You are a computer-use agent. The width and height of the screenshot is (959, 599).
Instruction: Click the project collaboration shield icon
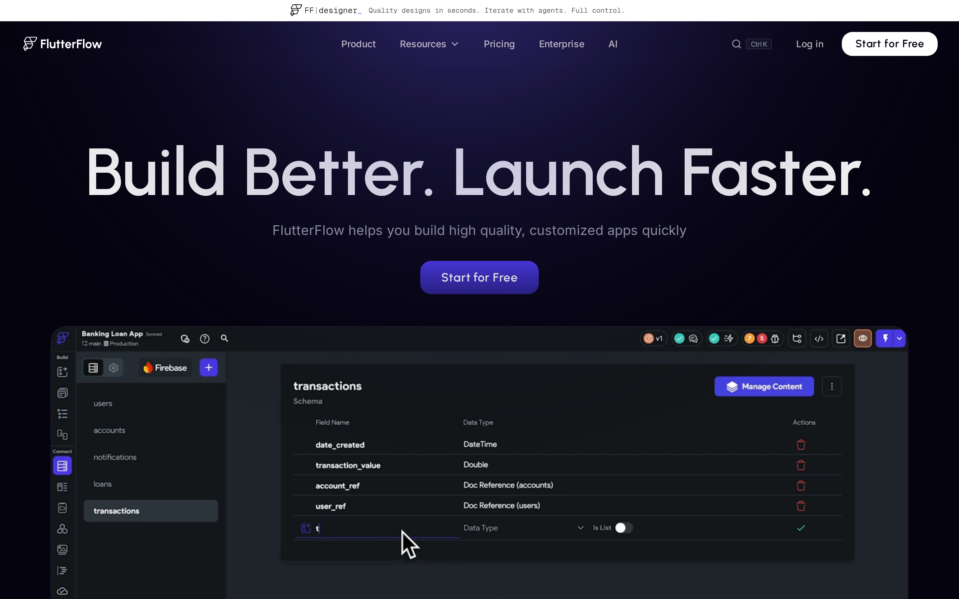pos(185,339)
